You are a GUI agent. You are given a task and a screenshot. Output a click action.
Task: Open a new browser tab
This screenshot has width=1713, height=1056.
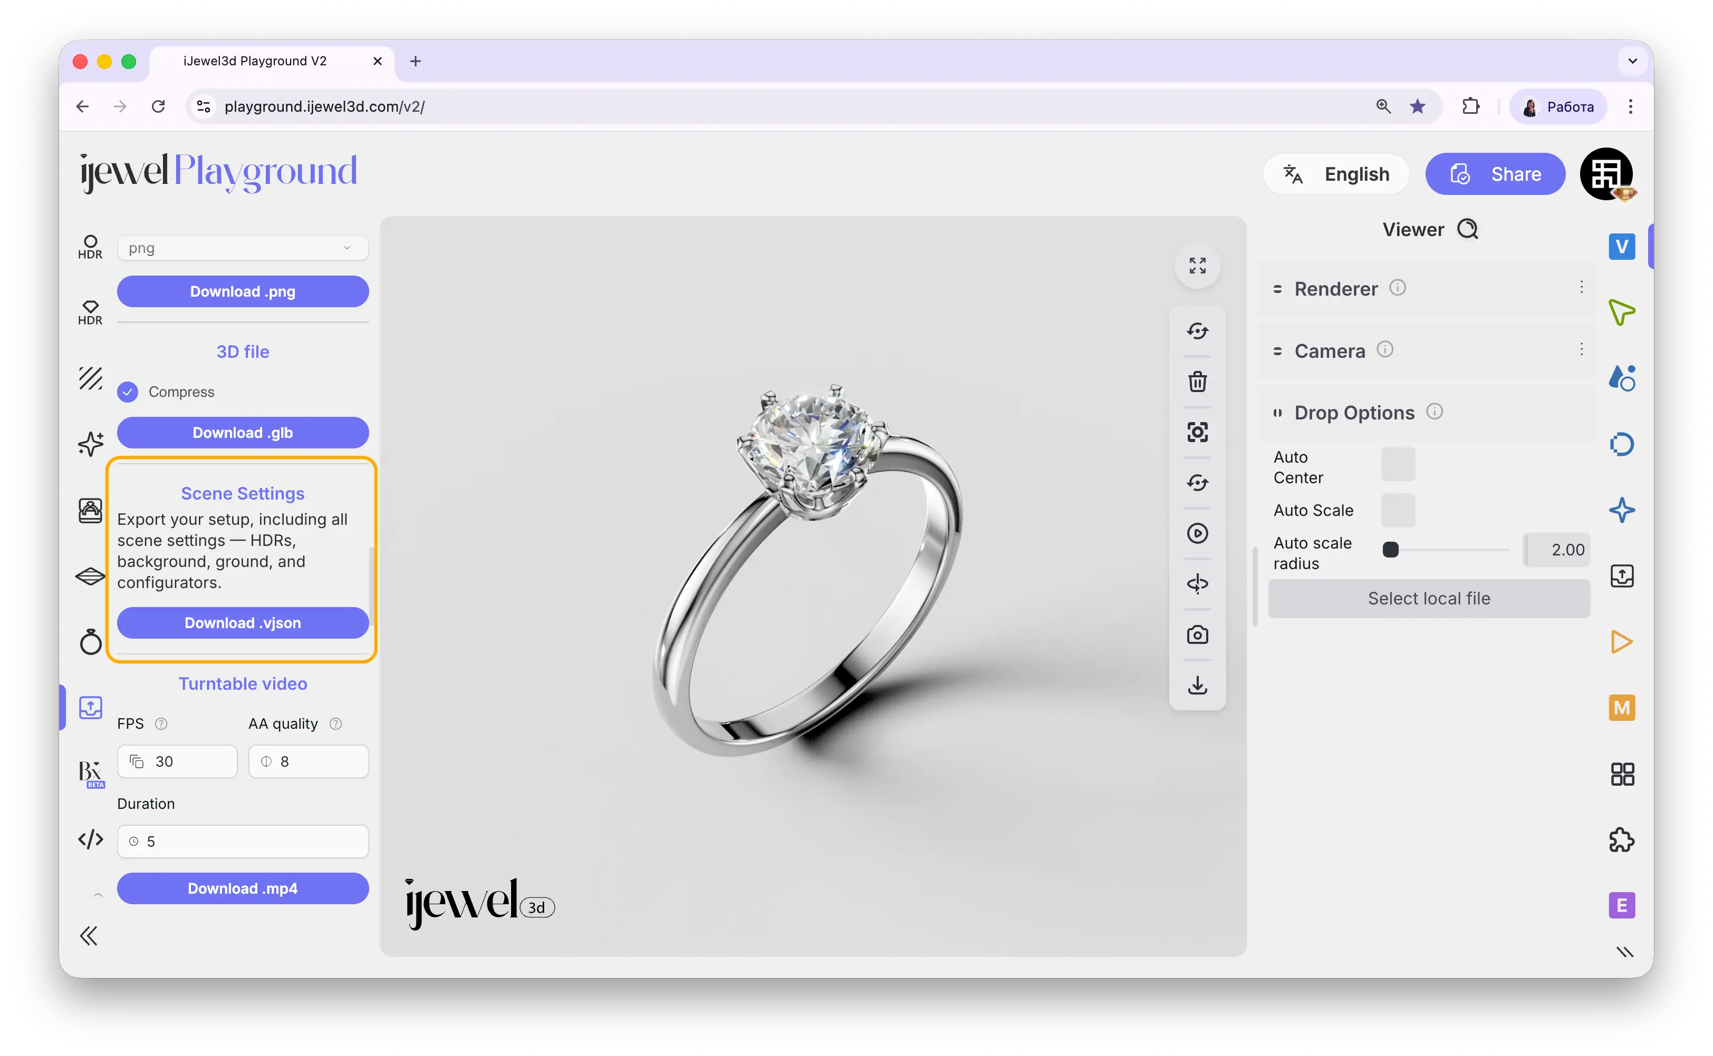[x=415, y=62]
